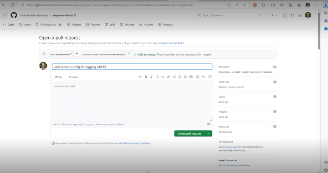Insert a numbered list
This screenshot has width=328, height=173.
point(179,77)
